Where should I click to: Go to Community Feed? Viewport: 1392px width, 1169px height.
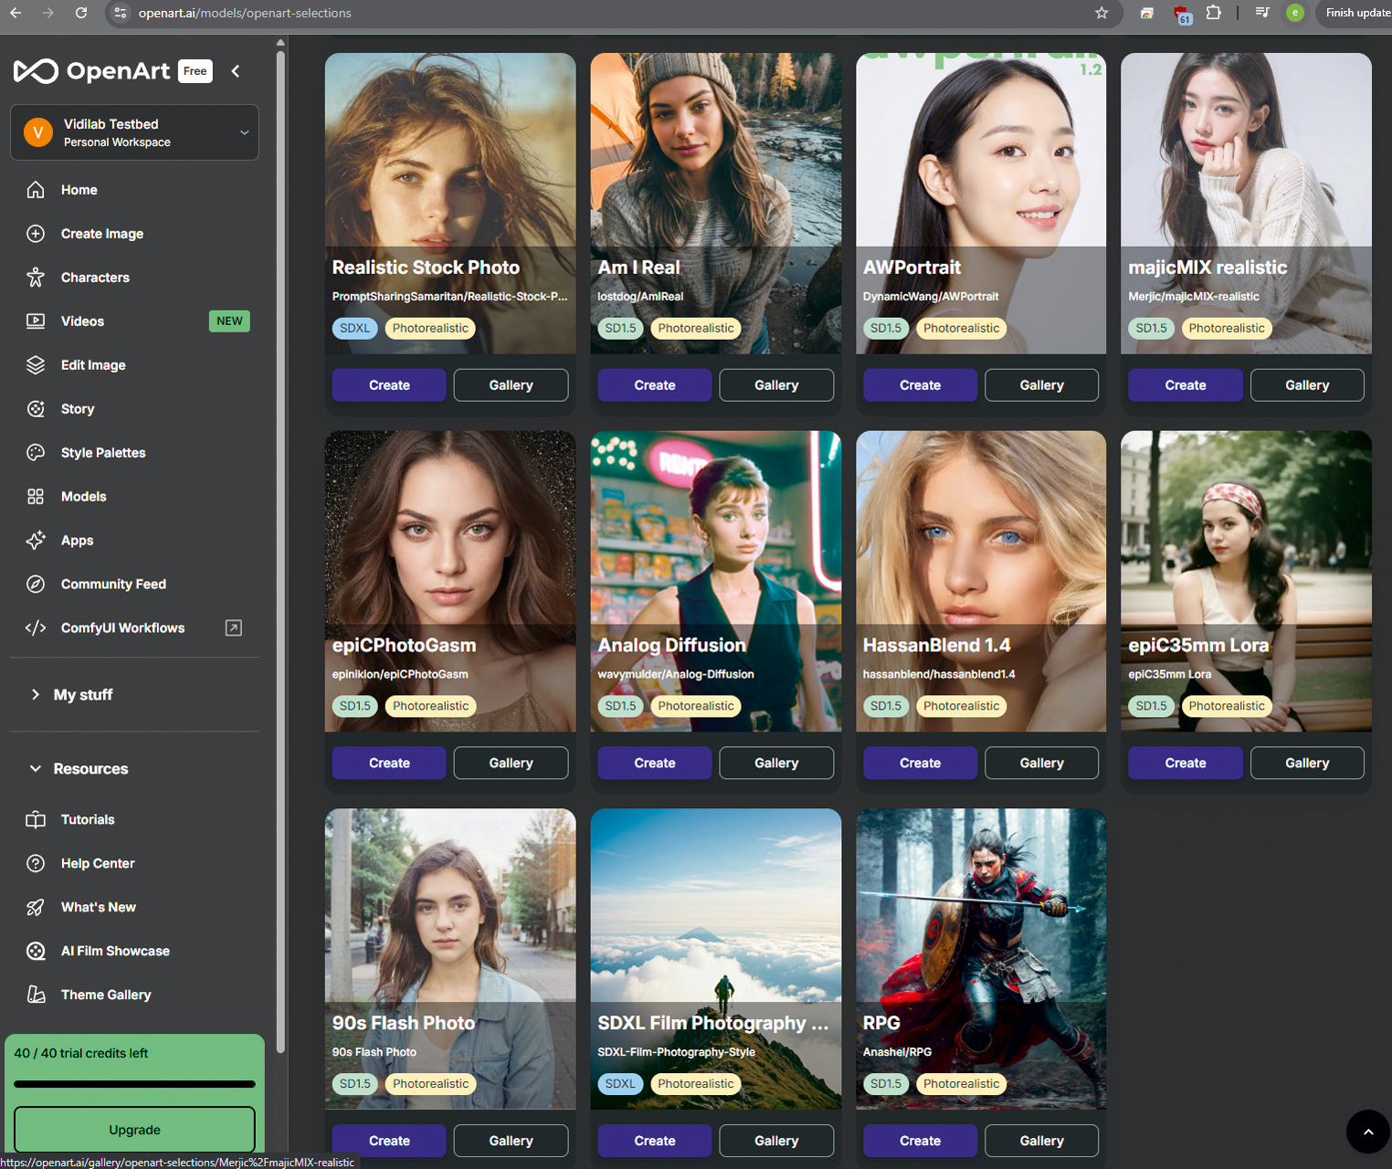113,584
